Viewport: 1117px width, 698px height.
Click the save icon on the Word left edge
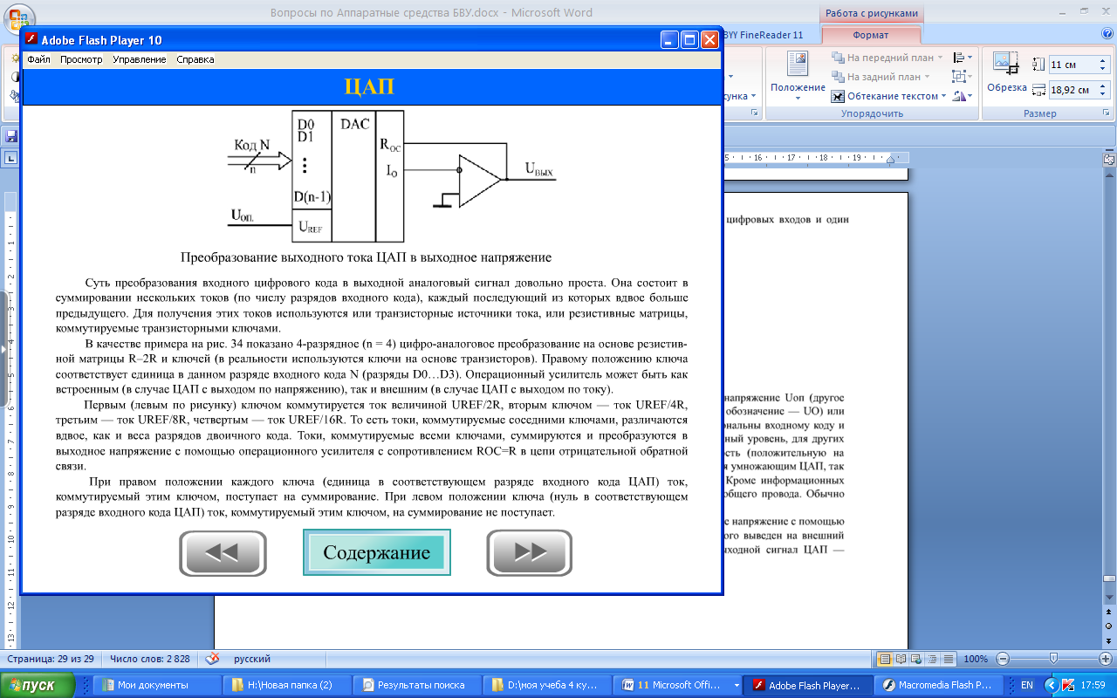[x=11, y=136]
